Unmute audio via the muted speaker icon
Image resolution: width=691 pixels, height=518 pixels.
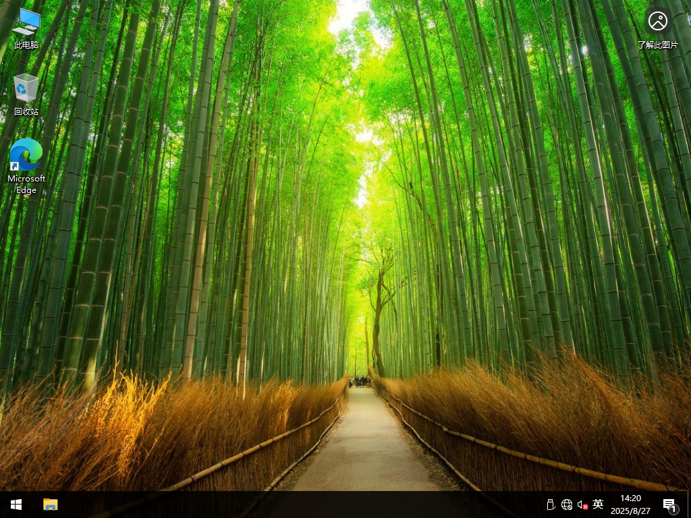[582, 504]
